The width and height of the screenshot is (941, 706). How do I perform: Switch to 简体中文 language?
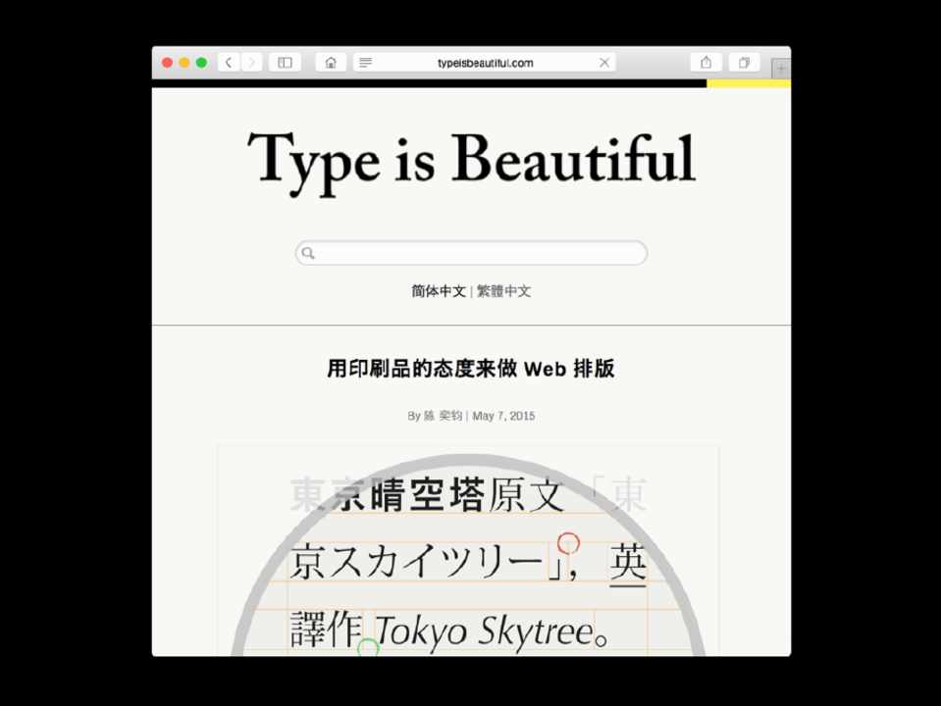point(439,291)
